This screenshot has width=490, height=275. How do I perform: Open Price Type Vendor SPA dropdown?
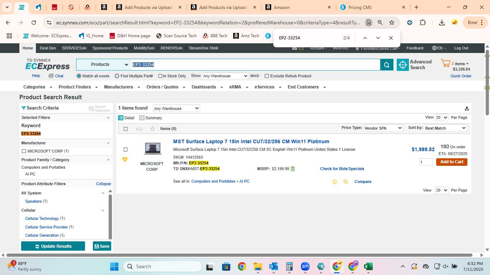click(x=383, y=128)
